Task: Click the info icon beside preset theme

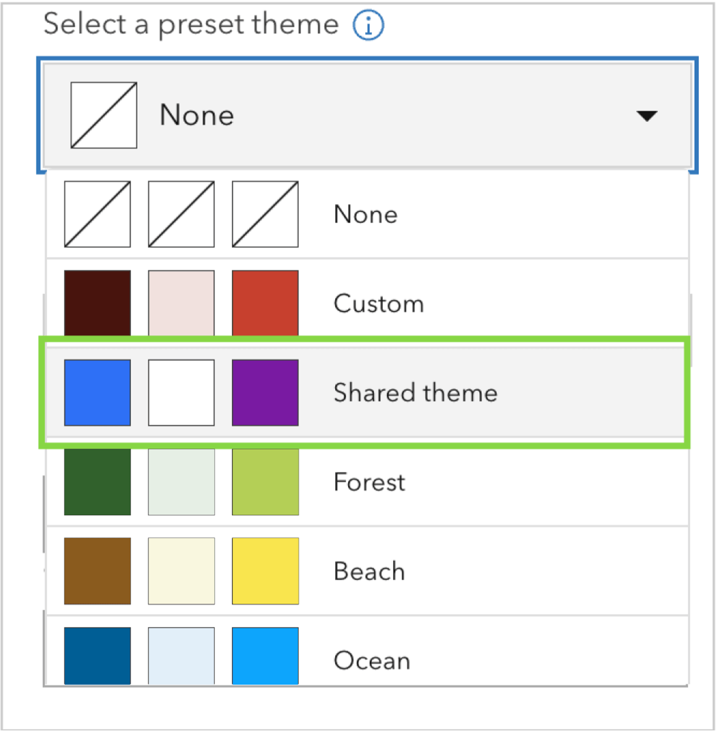Action: click(x=368, y=25)
